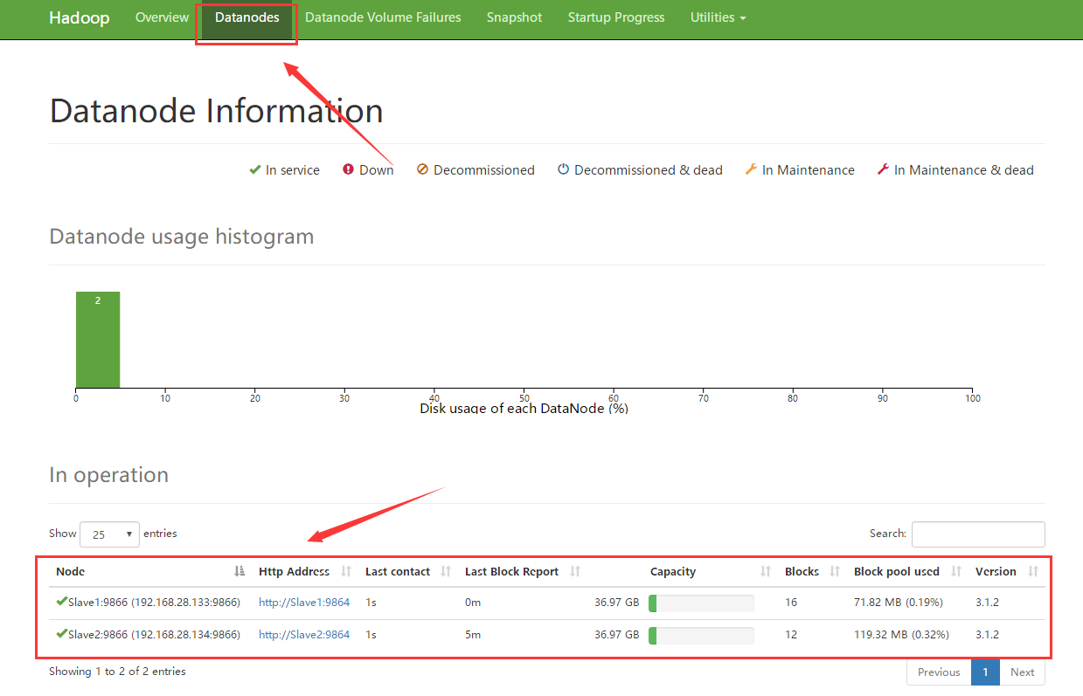Sort by Last contact using its arrows icon
Viewport: 1083px width, 696px height.
coord(446,571)
